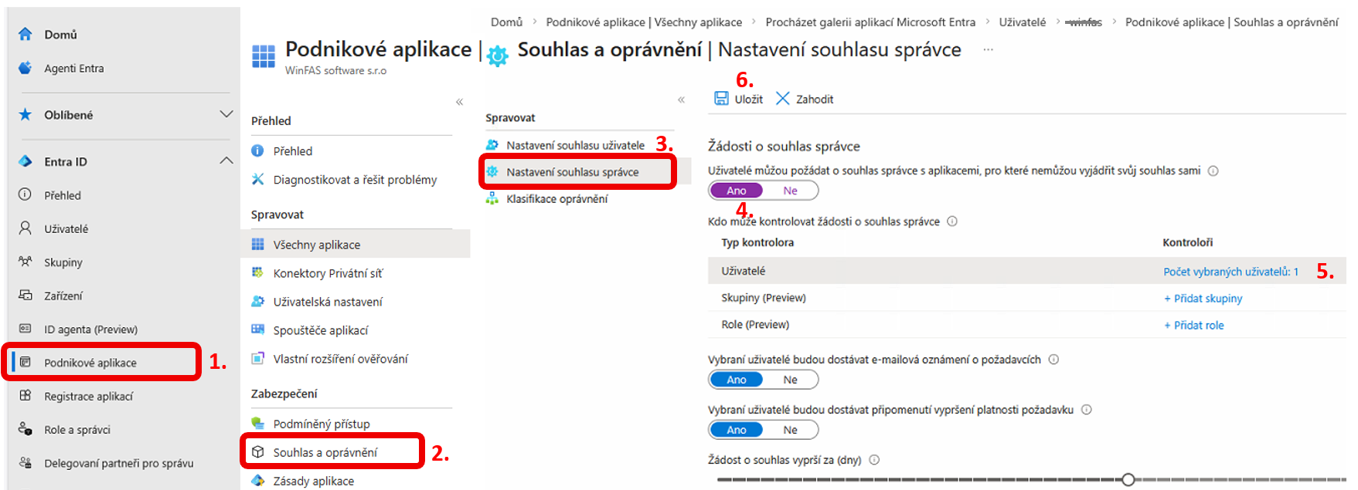The image size is (1358, 490).
Task: Open Souhlas a oprávnění in Zabezpečení
Action: pyautogui.click(x=325, y=453)
